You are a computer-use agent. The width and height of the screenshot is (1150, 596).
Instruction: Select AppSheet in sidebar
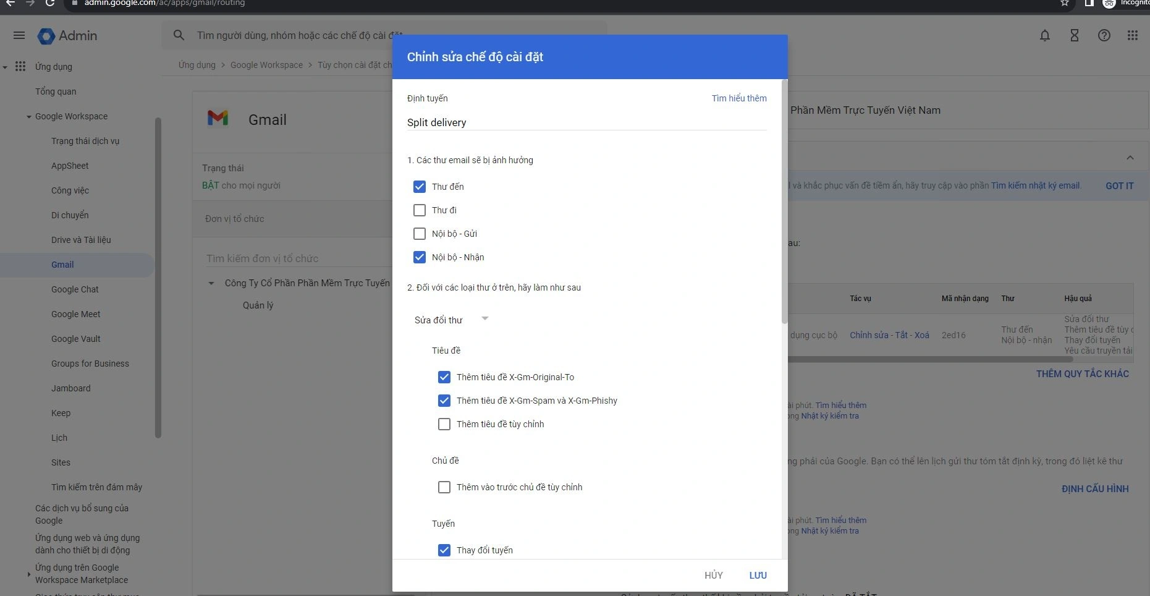[70, 166]
